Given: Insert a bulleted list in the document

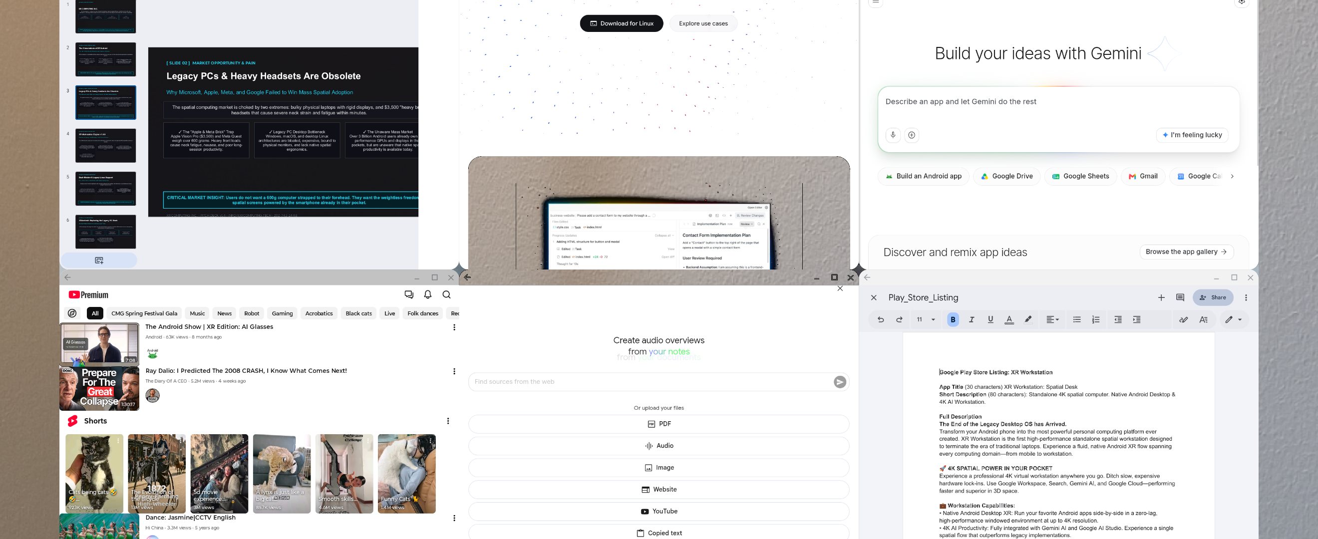Looking at the screenshot, I should [1077, 319].
